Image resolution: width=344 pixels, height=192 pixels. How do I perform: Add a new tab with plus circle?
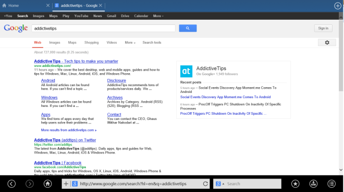pos(338,6)
